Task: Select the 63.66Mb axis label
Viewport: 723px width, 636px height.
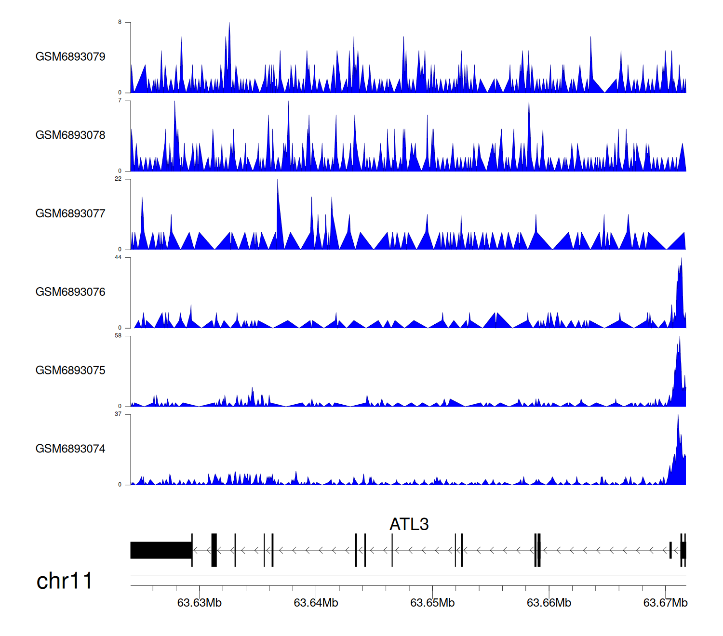Action: tap(549, 603)
